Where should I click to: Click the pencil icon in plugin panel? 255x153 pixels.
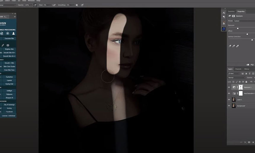click(x=3, y=45)
